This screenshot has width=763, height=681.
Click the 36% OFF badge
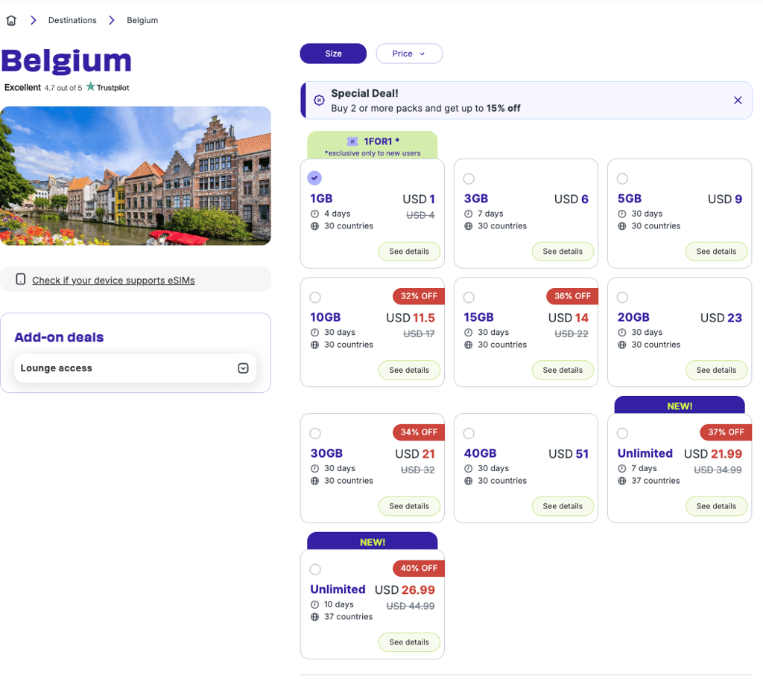[572, 296]
